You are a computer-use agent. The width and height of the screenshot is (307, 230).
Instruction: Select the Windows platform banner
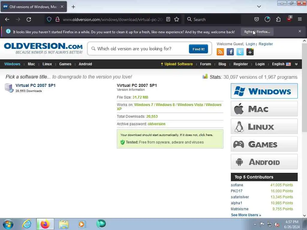tap(264, 91)
